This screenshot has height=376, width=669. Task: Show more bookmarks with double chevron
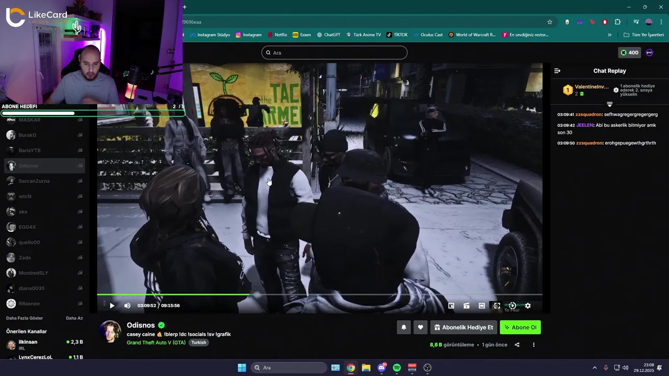[609, 35]
